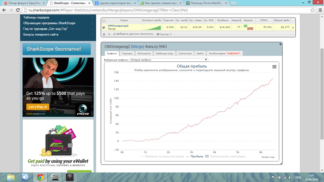This screenshot has width=324, height=182.
Task: Click the Chrome icon on the taskbar
Action: (40, 177)
